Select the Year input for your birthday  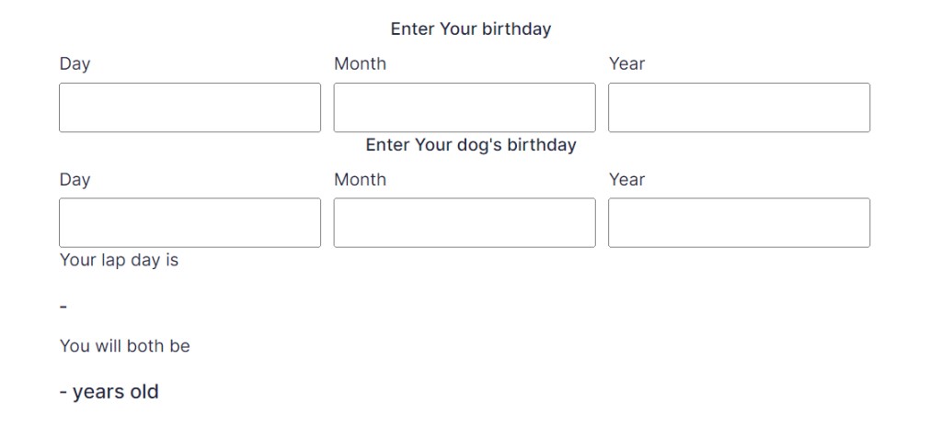[739, 107]
